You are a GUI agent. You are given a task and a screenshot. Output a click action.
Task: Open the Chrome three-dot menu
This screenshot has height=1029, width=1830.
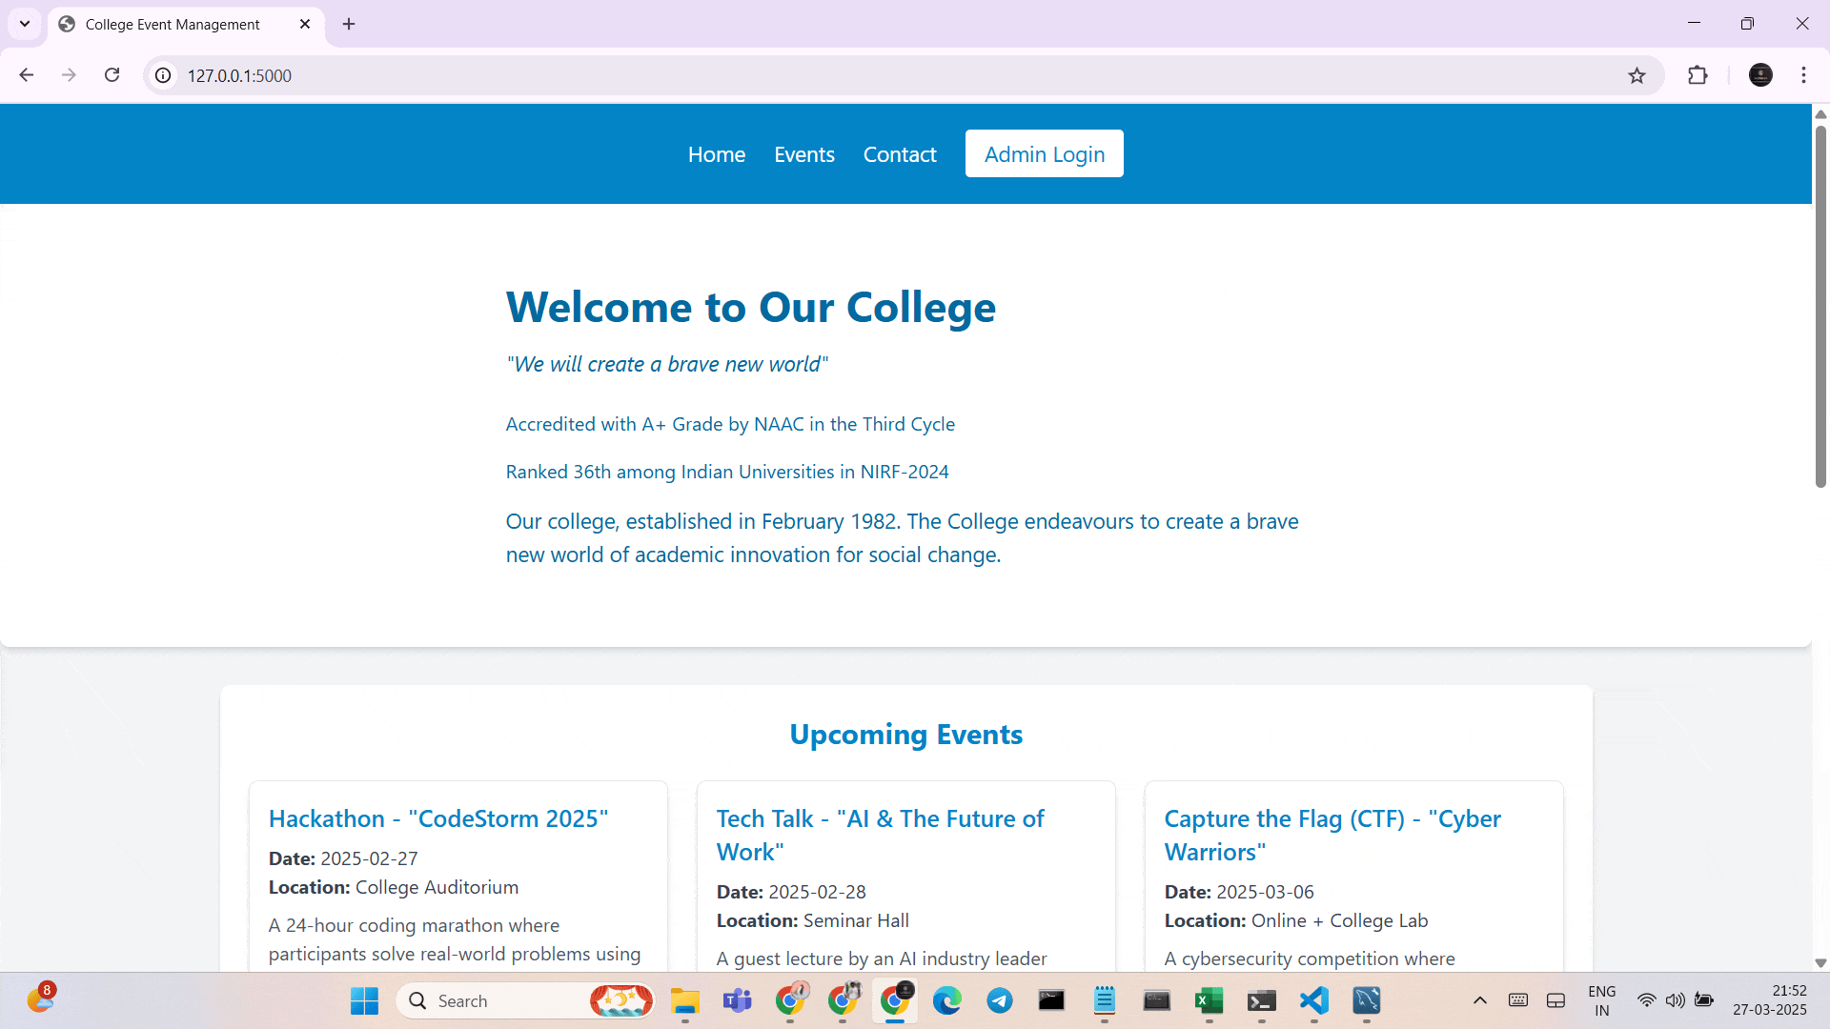point(1803,75)
